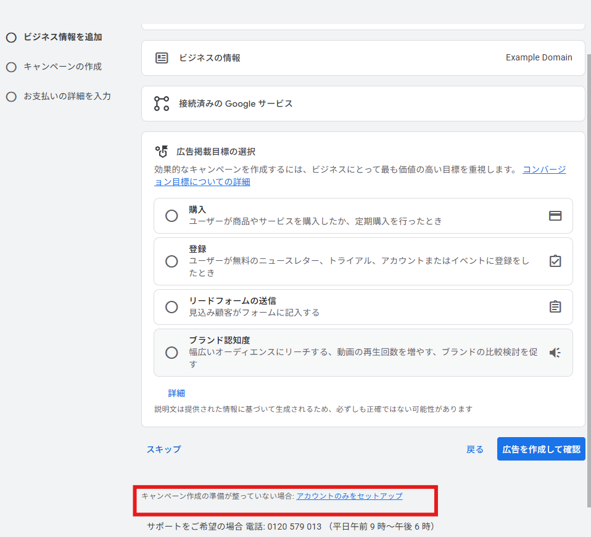The height and width of the screenshot is (537, 591).
Task: Click the credit card icon in 購入 row
Action: point(555,216)
